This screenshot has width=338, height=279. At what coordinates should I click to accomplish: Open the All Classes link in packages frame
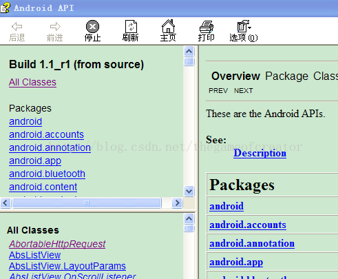(x=32, y=82)
